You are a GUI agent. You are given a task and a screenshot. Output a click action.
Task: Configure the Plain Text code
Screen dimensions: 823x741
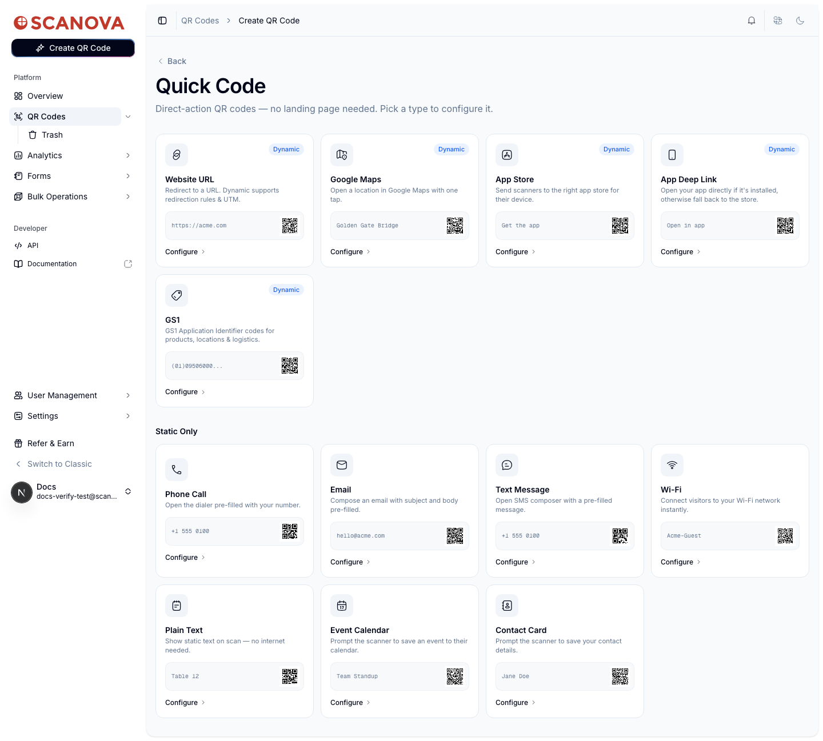point(185,703)
